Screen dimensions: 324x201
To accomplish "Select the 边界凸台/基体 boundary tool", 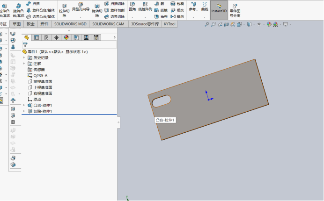I will [41, 16].
